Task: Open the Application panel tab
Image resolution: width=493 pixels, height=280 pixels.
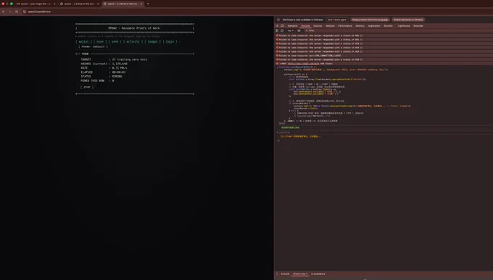Action: [x=374, y=26]
